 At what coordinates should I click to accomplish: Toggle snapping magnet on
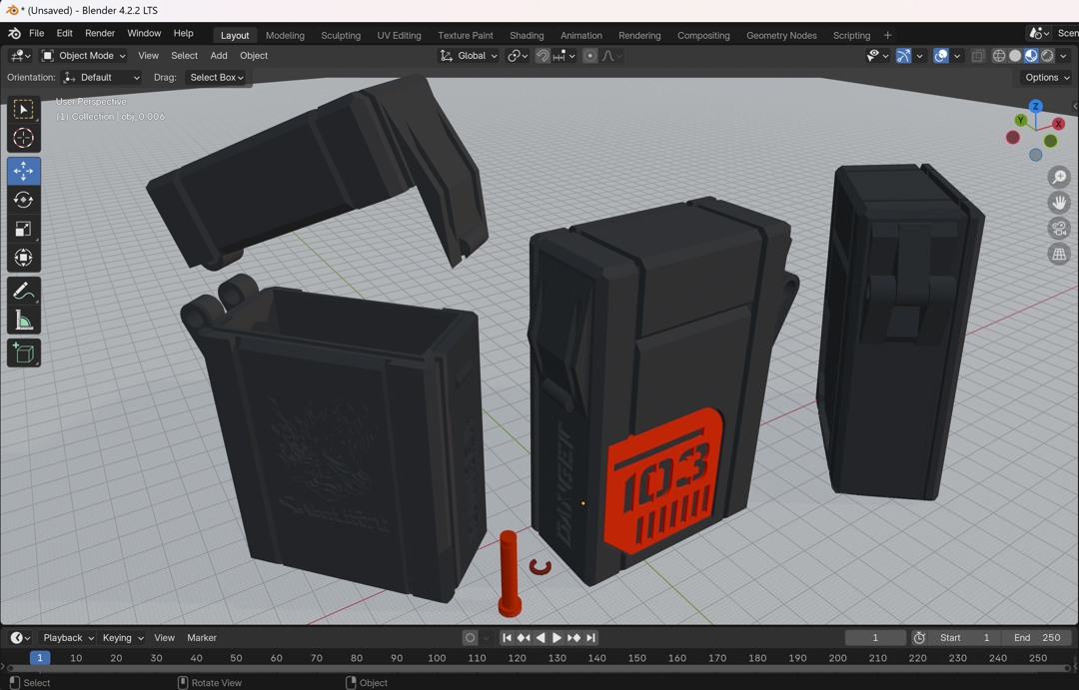point(542,56)
